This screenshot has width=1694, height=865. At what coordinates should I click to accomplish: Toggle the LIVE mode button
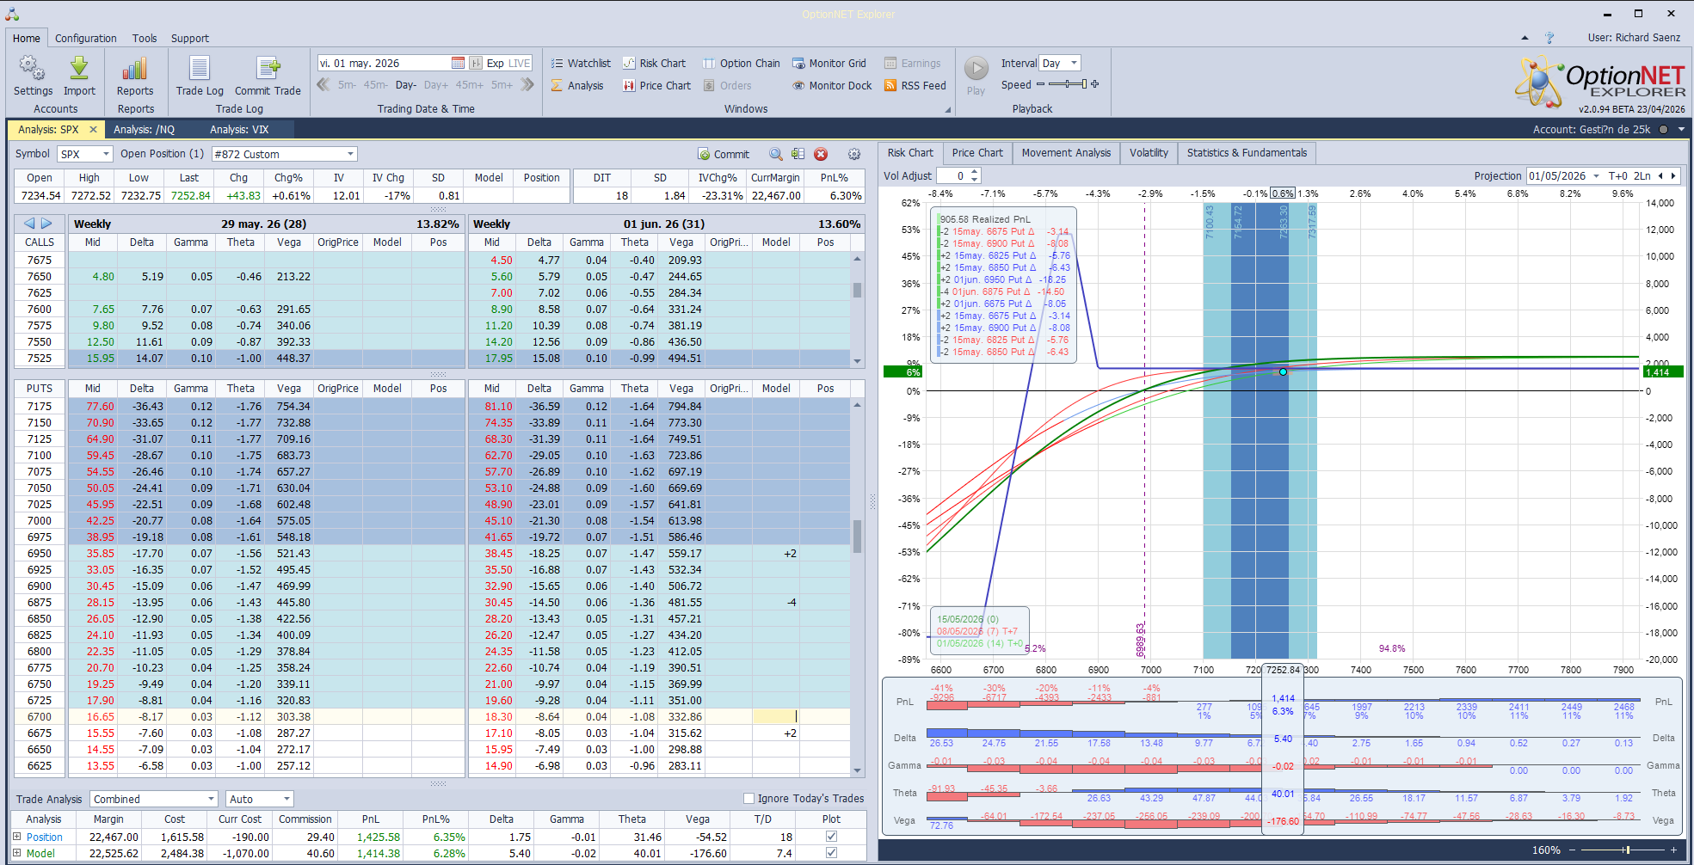tap(520, 63)
